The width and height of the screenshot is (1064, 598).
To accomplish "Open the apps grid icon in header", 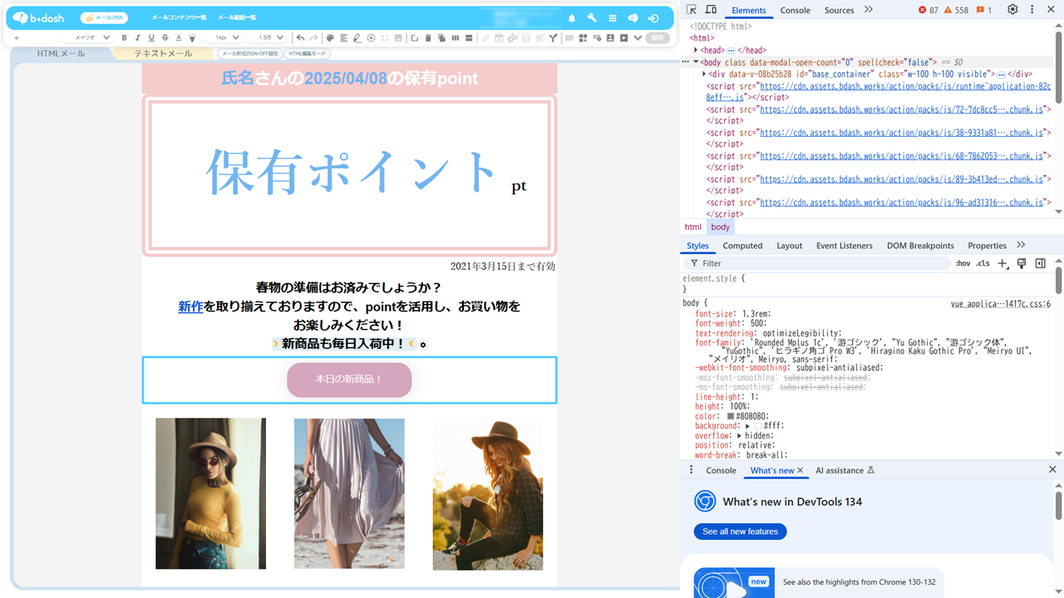I will (x=613, y=18).
